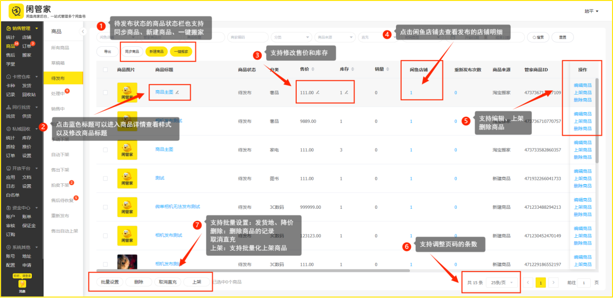
Task: Select the checkbox of the 家电 商品主图 row
Action: coord(106,150)
